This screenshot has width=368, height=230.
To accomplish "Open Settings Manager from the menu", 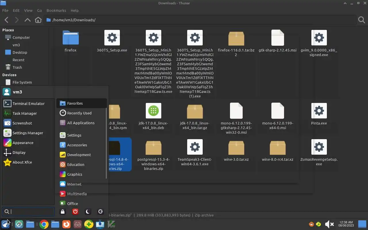I will [x=28, y=133].
